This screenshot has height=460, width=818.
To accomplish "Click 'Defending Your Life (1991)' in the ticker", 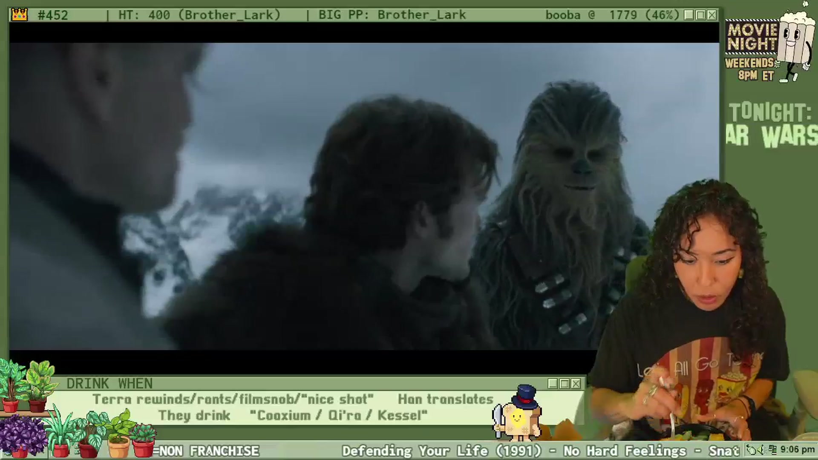I will pyautogui.click(x=442, y=451).
